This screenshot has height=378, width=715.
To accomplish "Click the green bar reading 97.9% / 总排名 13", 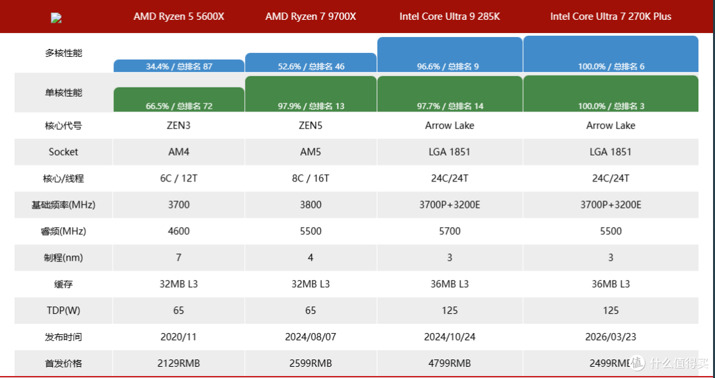I will pyautogui.click(x=310, y=94).
